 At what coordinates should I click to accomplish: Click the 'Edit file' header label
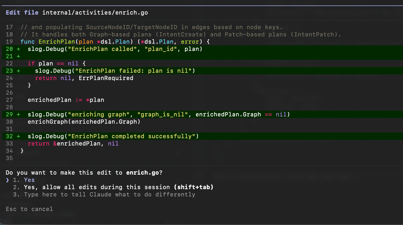(22, 12)
